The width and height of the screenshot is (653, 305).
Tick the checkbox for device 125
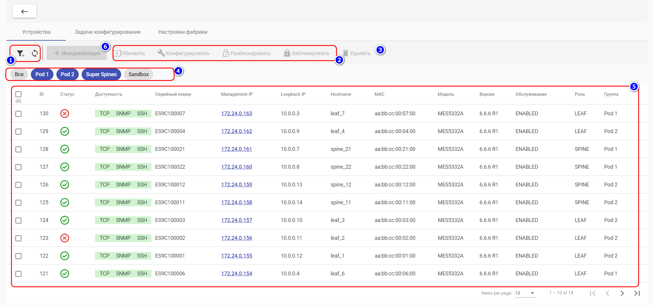[18, 203]
